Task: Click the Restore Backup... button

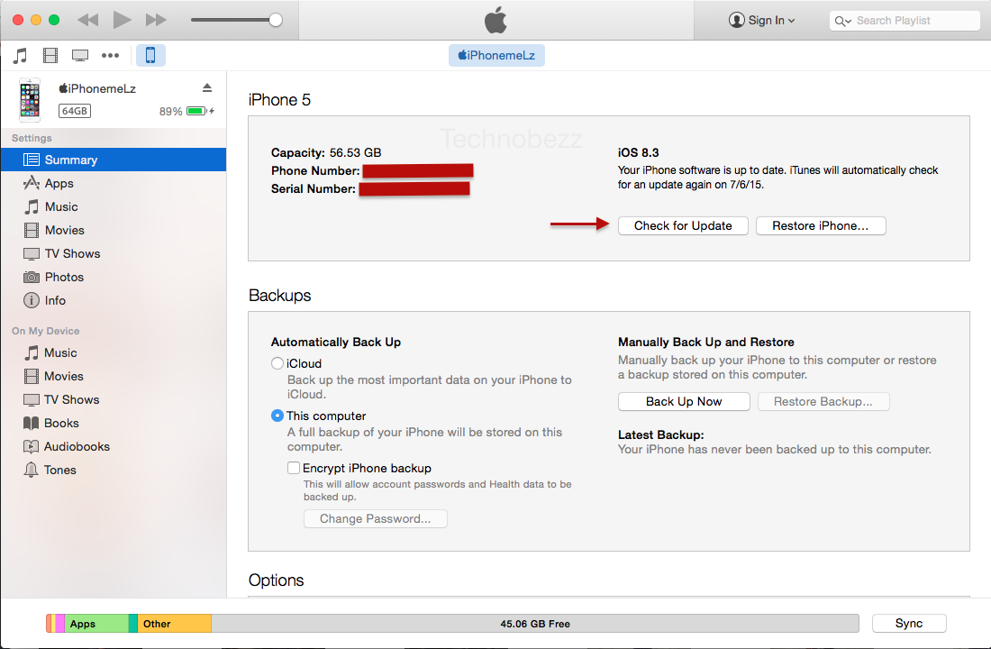Action: click(823, 402)
